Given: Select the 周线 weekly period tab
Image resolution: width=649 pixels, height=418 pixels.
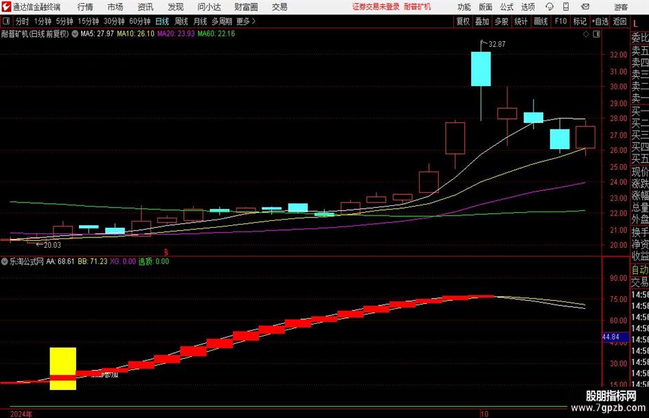Looking at the screenshot, I should (181, 21).
